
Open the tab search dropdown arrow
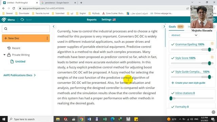coord(192,2)
